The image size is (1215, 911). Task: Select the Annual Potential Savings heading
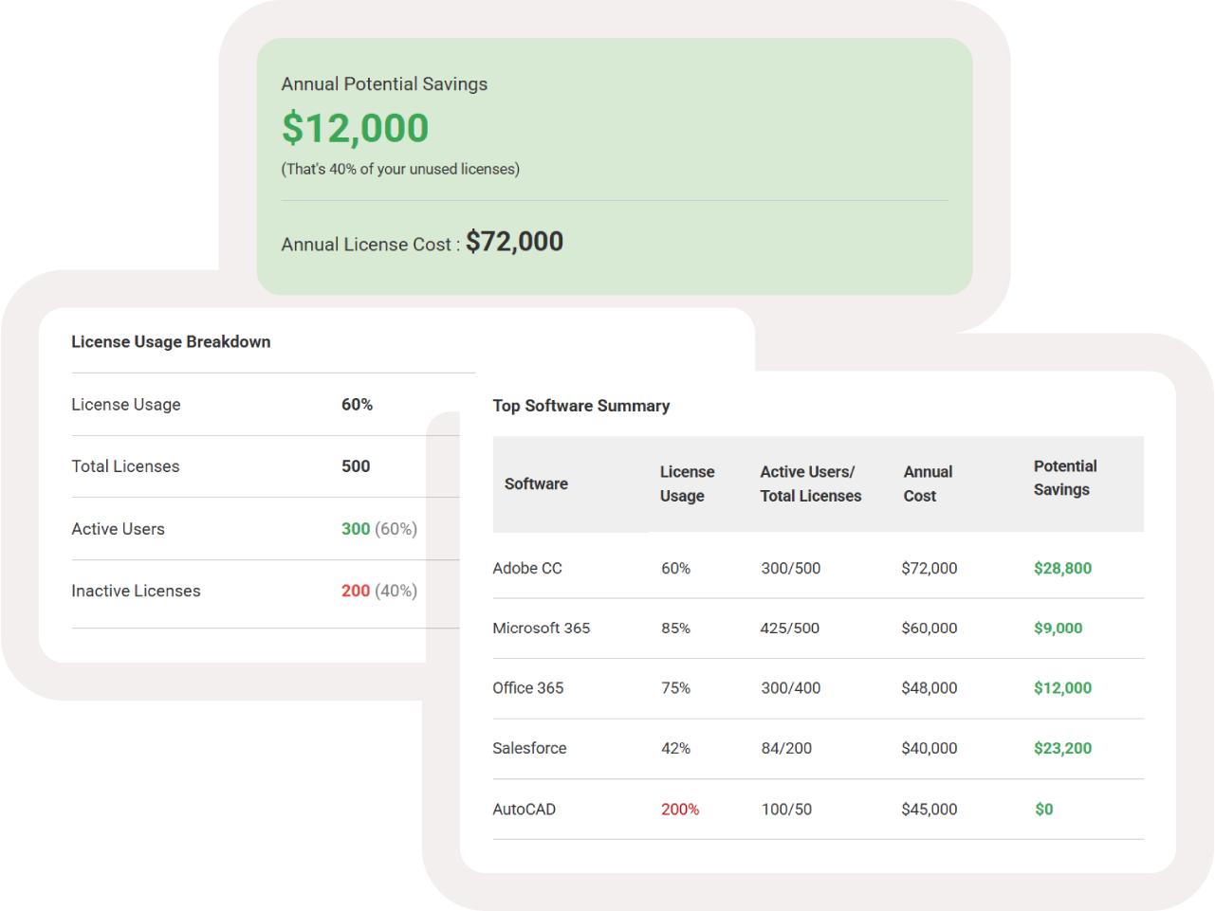click(x=384, y=84)
